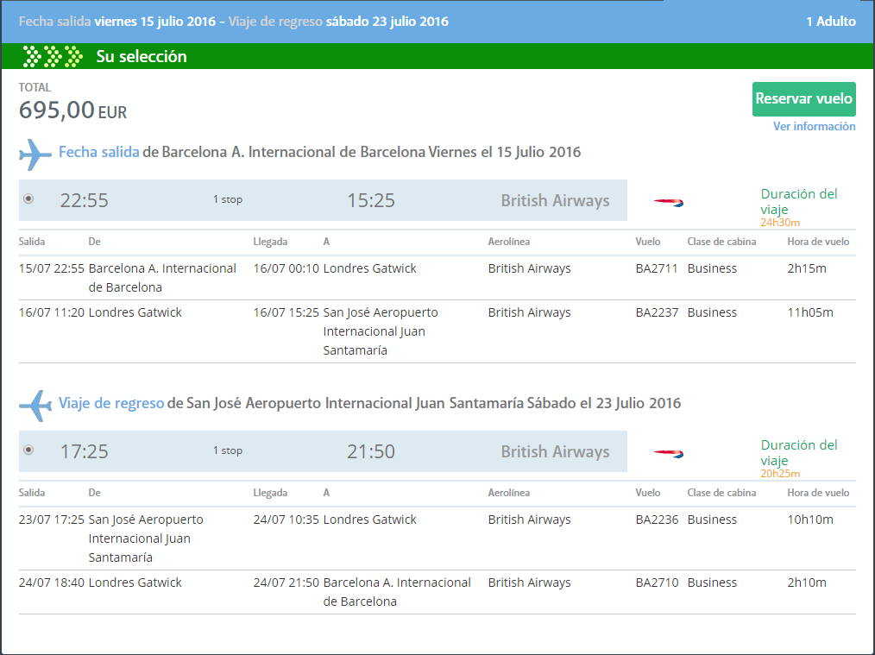Click the Su selección header text
875x655 pixels.
point(142,56)
